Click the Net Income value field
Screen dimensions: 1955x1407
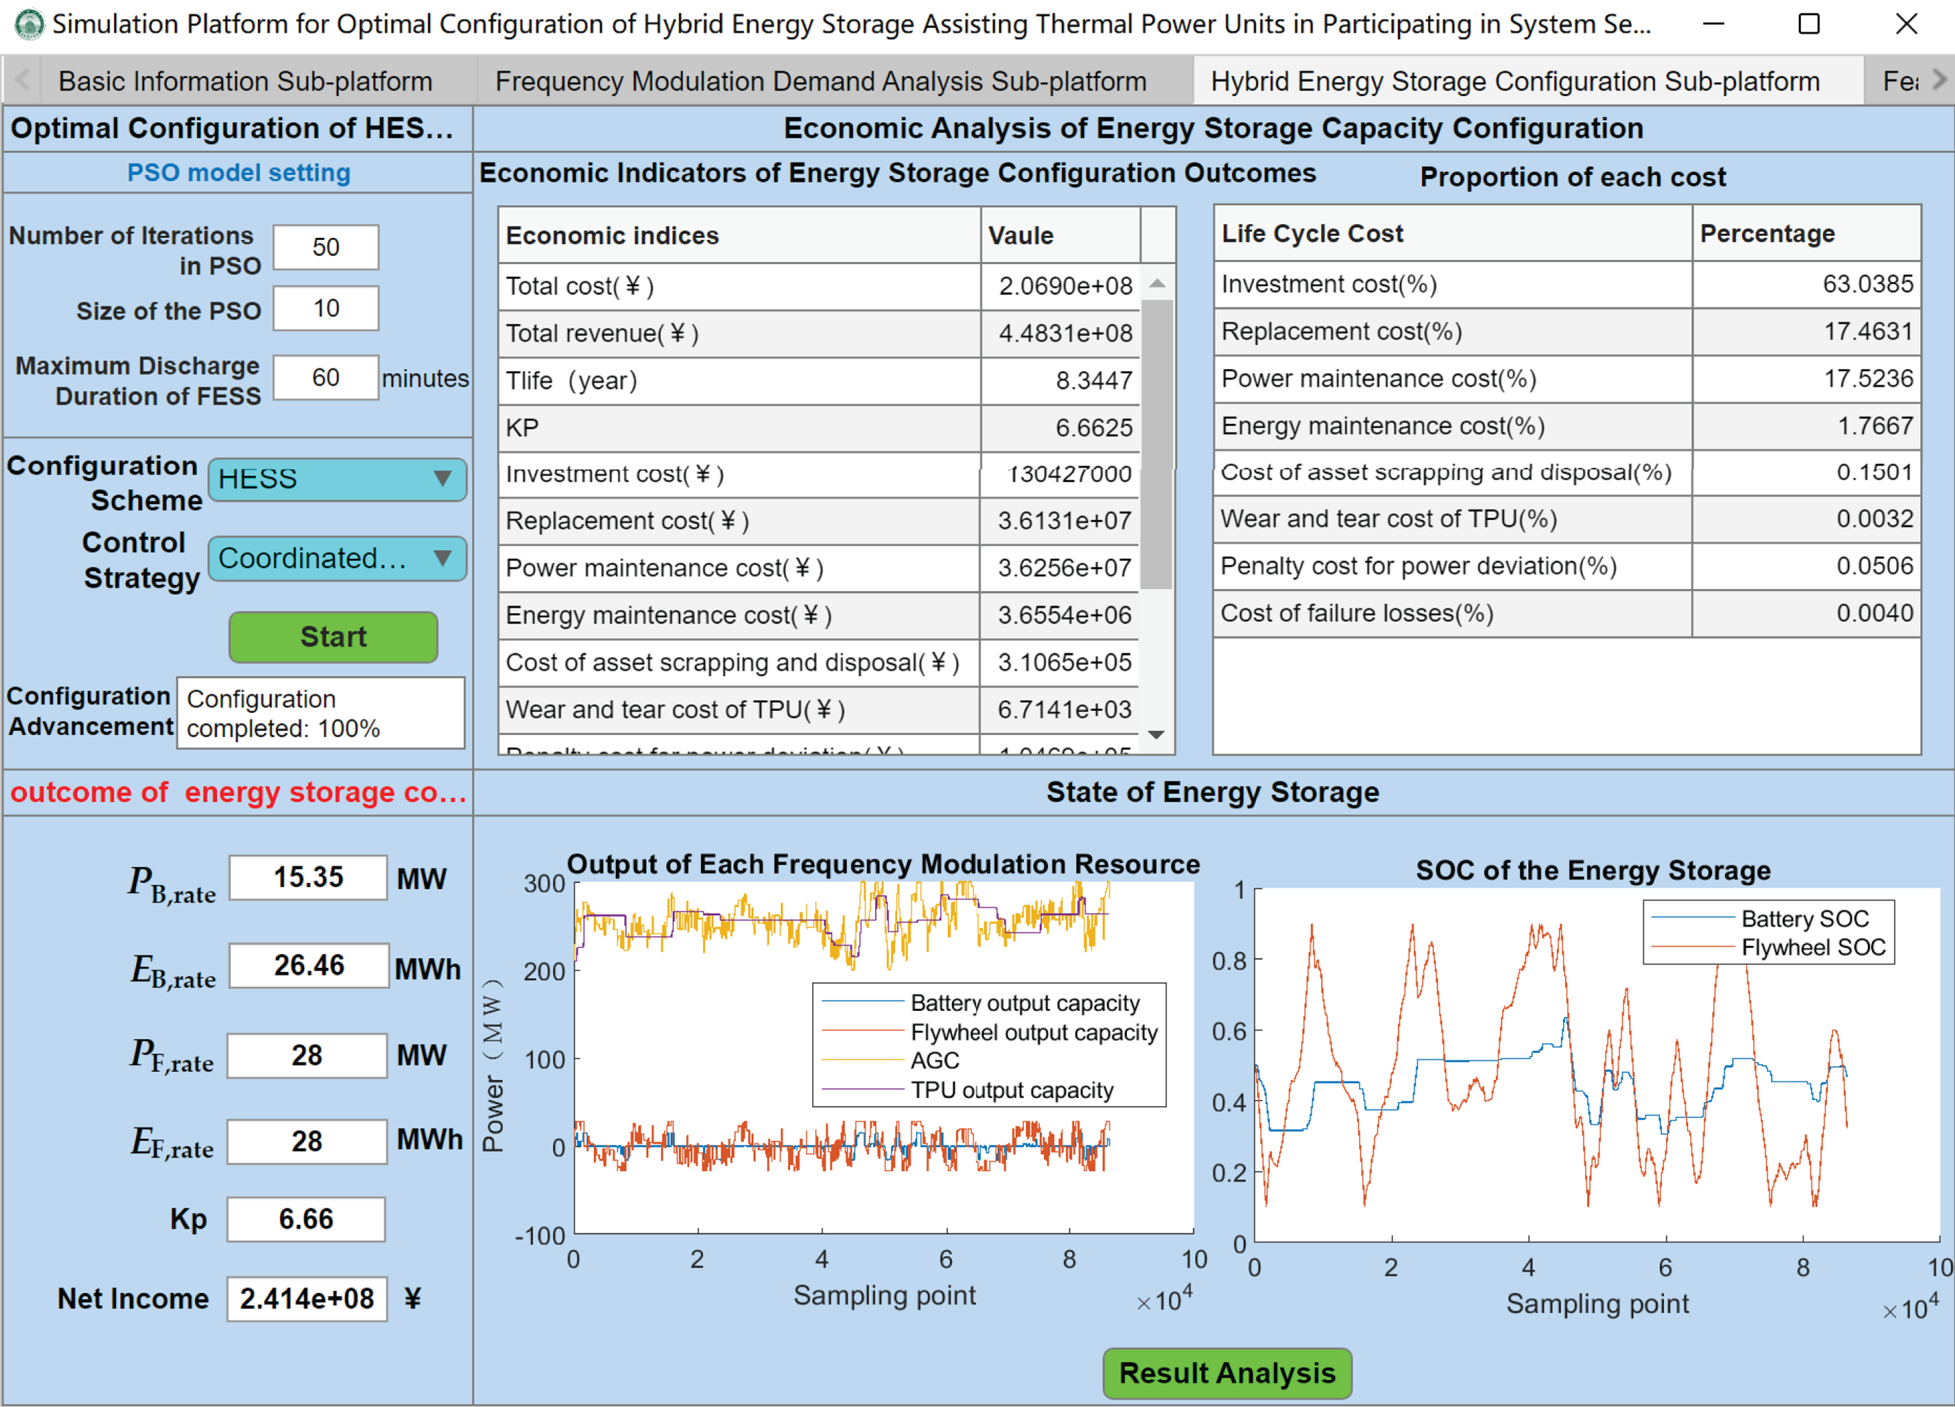pyautogui.click(x=307, y=1298)
